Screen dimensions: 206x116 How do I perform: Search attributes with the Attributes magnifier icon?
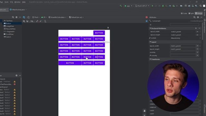[x=194, y=17]
